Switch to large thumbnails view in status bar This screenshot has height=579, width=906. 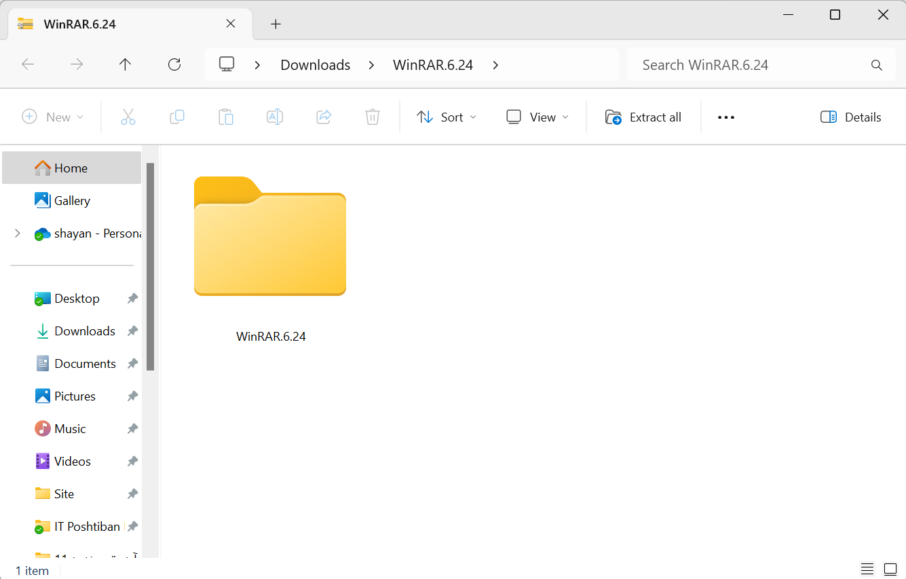coord(890,569)
